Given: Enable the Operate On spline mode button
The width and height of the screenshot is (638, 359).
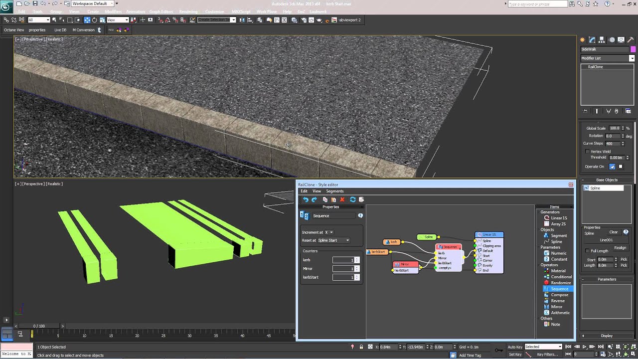Looking at the screenshot, I should 612,167.
